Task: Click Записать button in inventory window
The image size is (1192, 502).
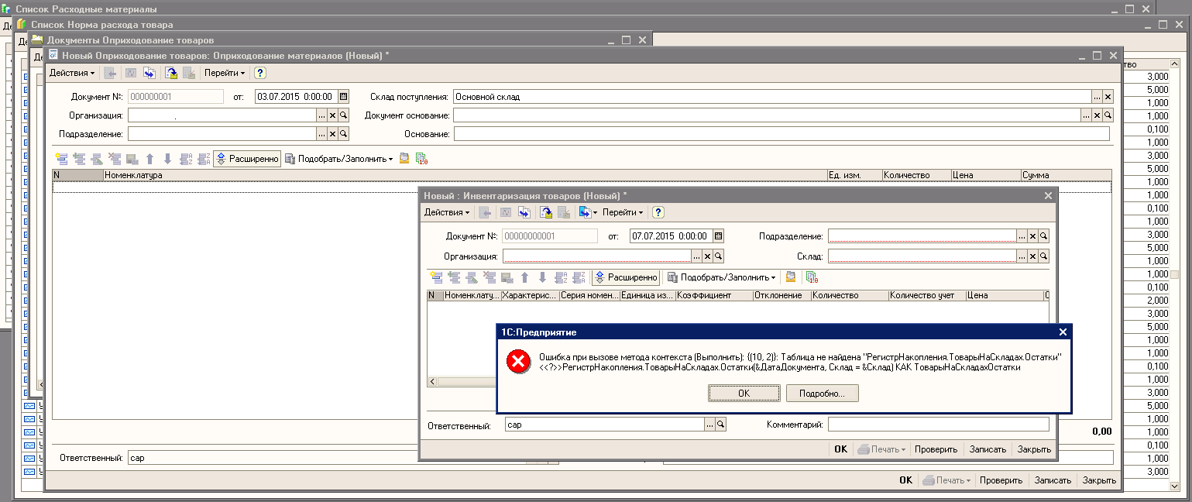Action: pyautogui.click(x=988, y=449)
